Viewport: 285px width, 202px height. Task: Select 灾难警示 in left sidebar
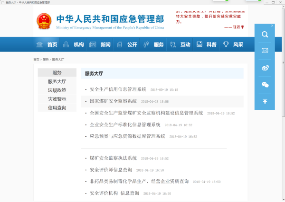click(57, 99)
